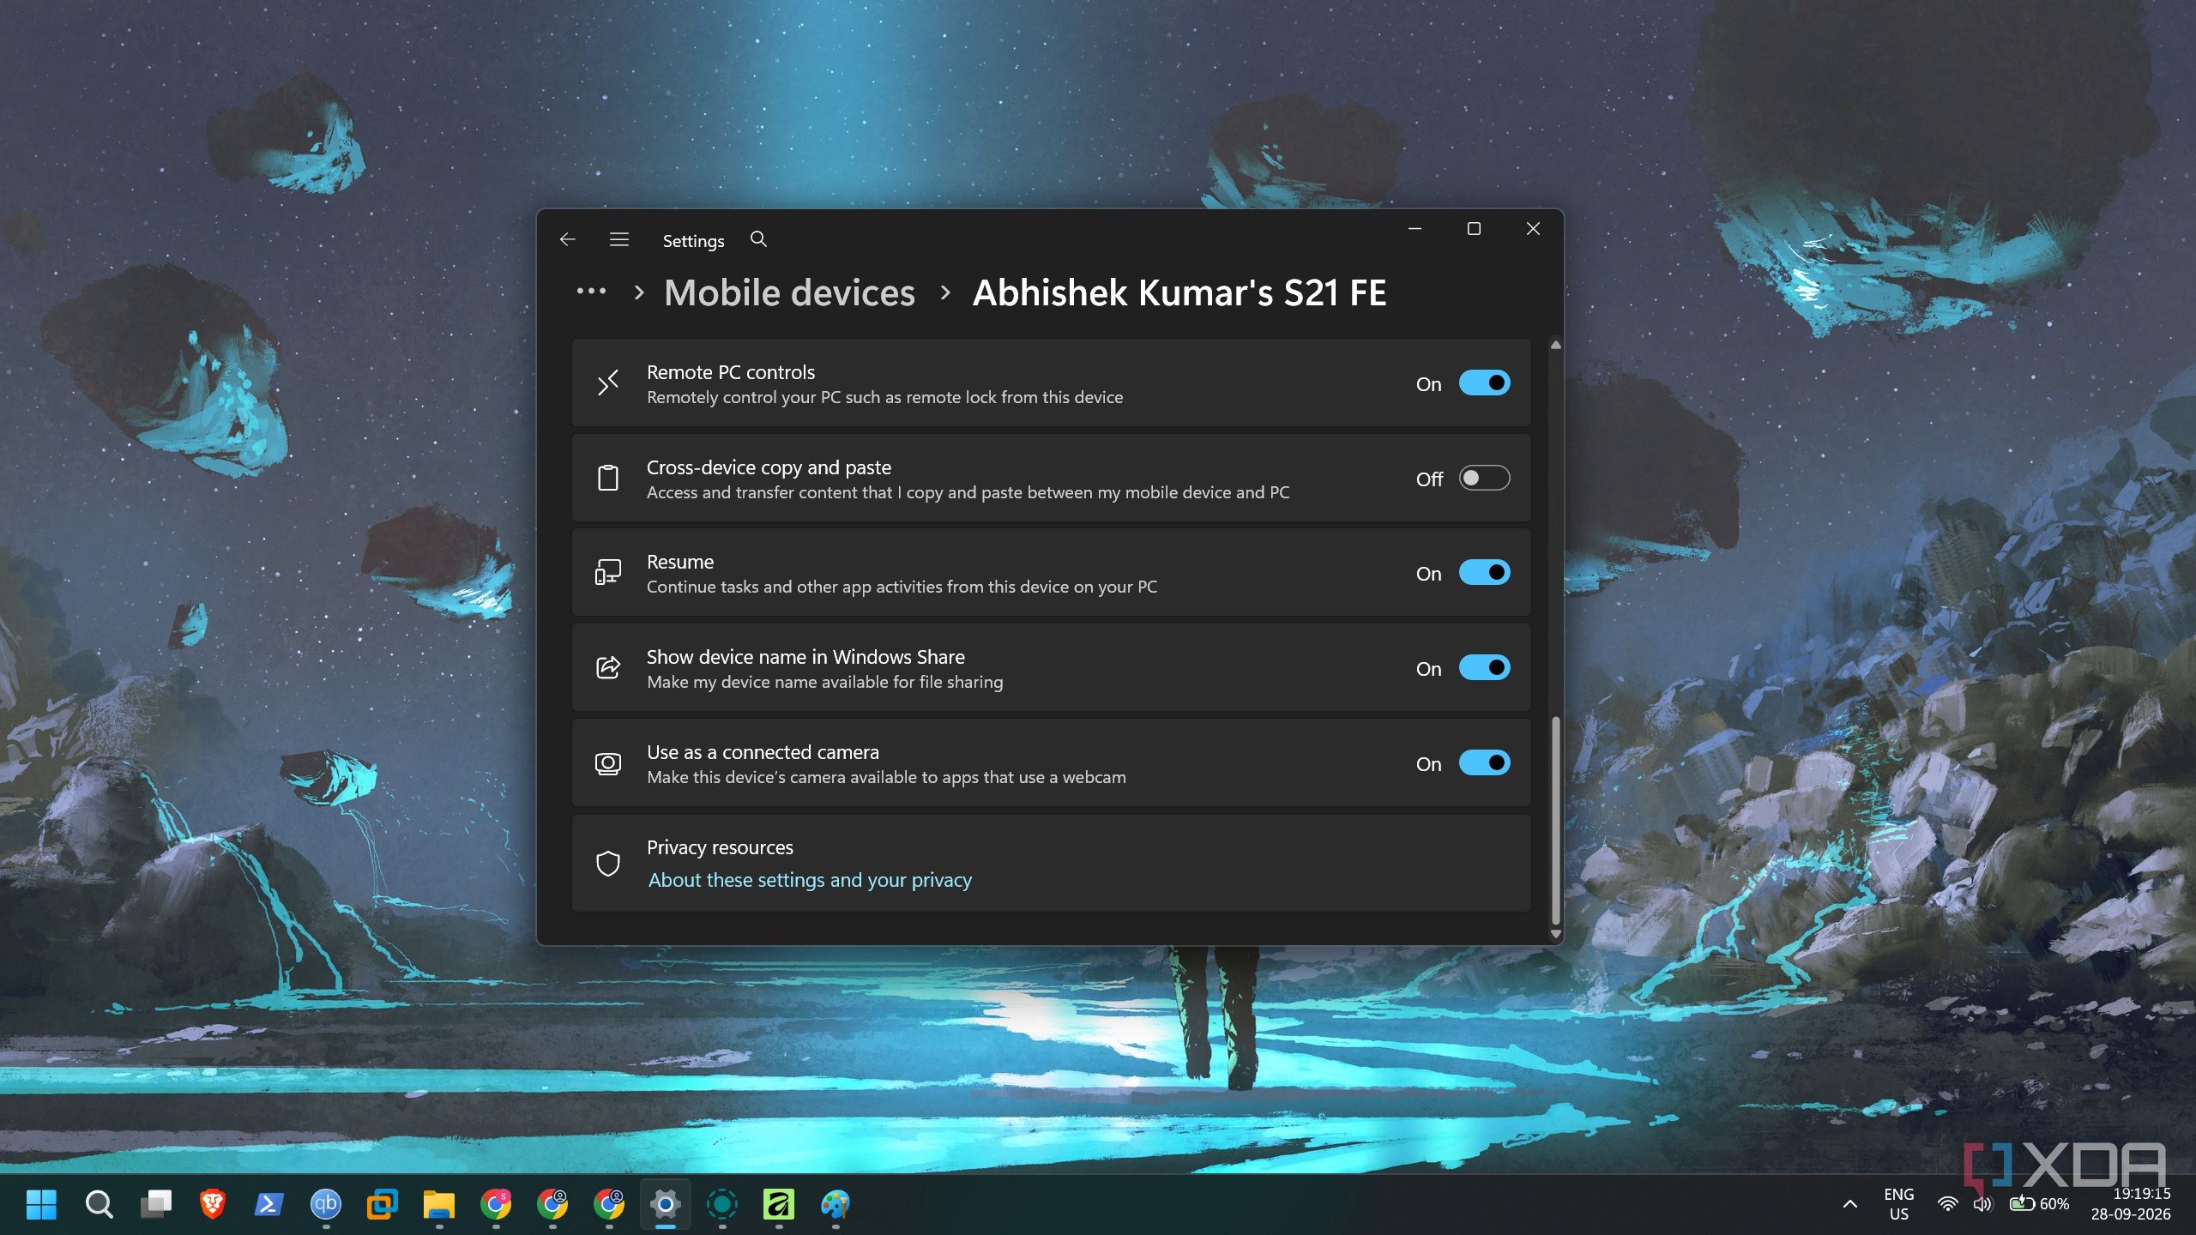Click "Make my device name available" description
The image size is (2196, 1235).
[x=824, y=682]
